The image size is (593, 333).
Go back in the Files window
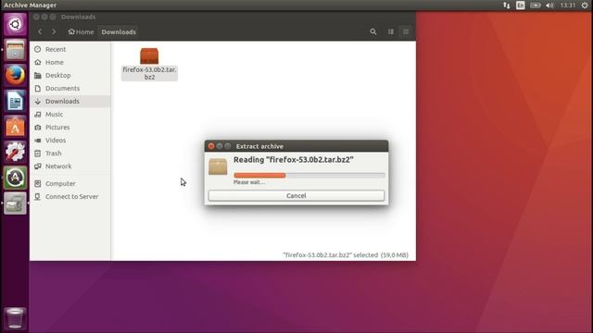[x=40, y=31]
